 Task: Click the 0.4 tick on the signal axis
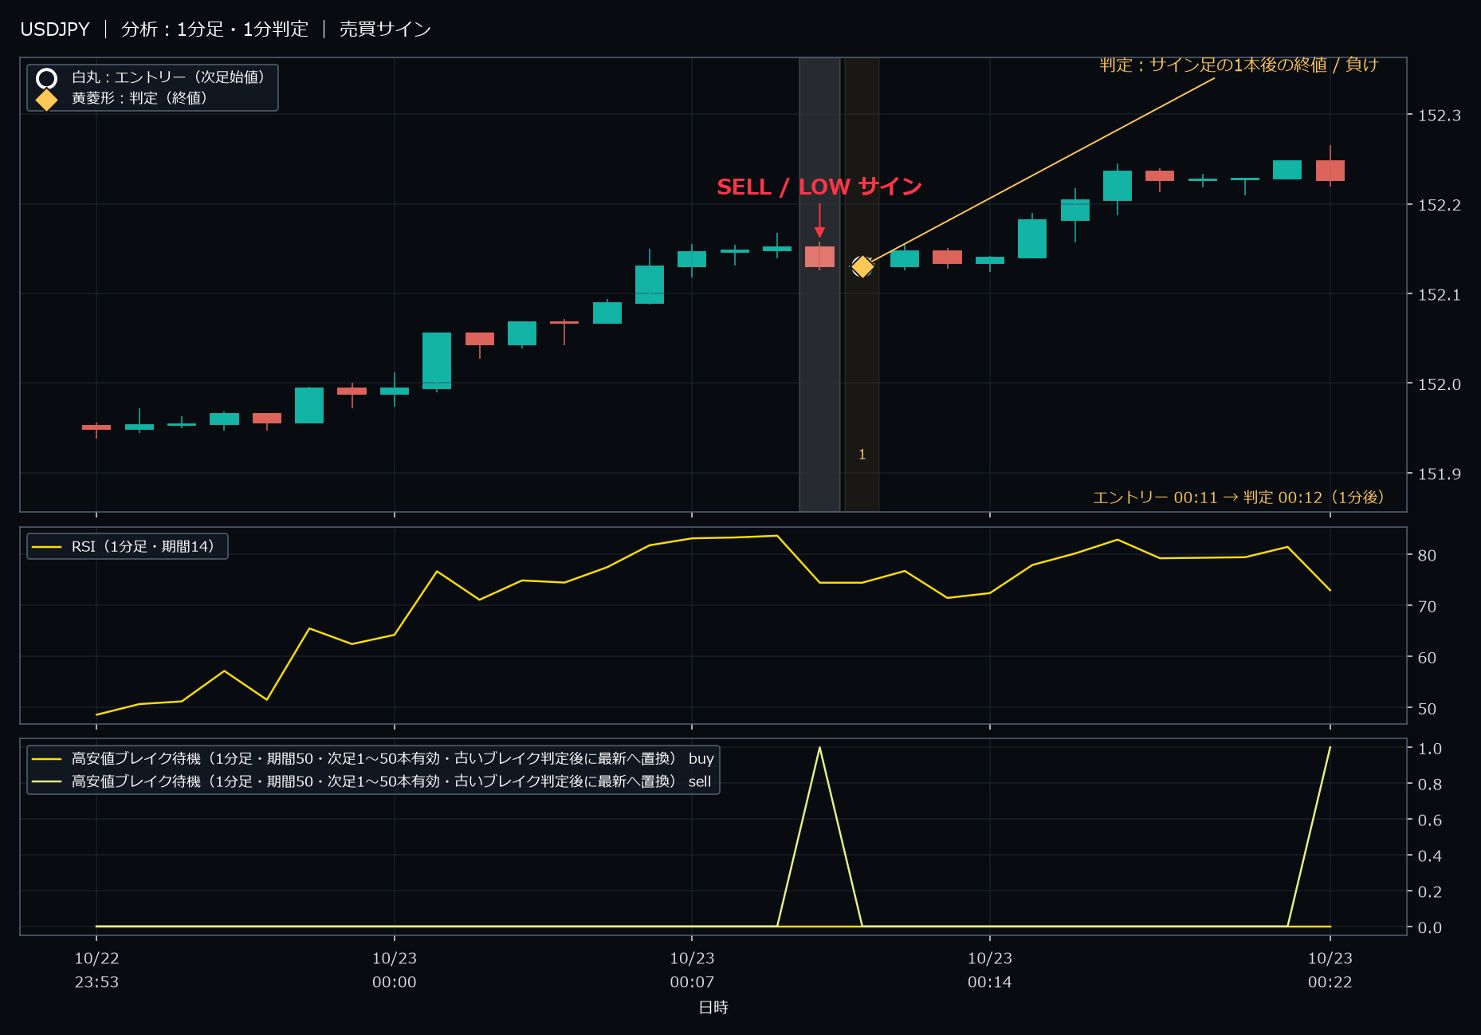pos(1430,856)
